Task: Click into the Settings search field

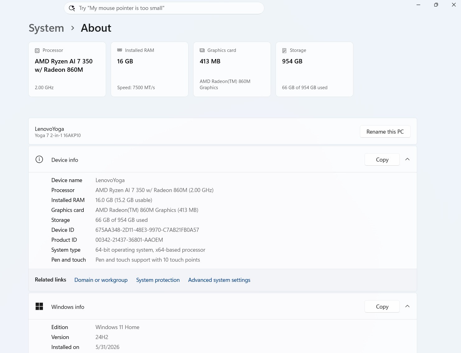Action: click(x=164, y=8)
